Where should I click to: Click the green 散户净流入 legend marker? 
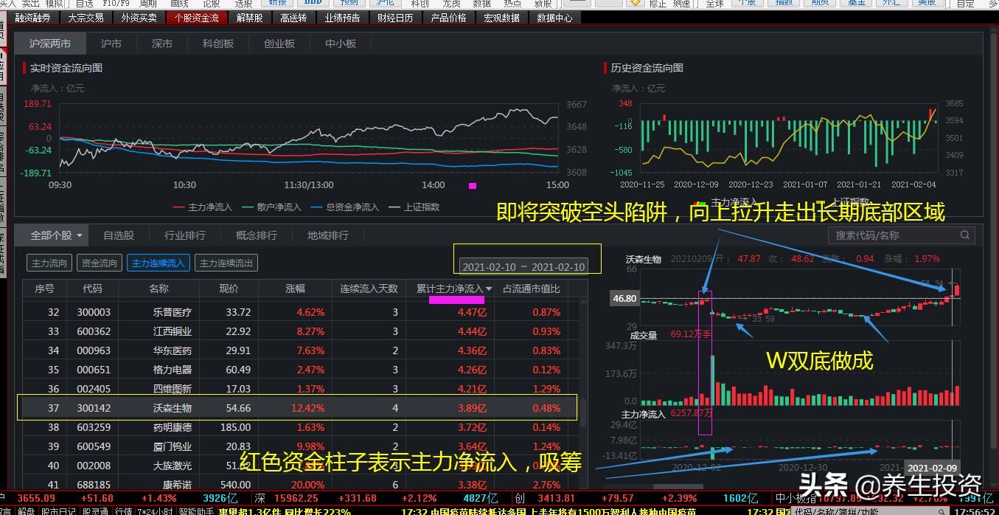[x=246, y=207]
